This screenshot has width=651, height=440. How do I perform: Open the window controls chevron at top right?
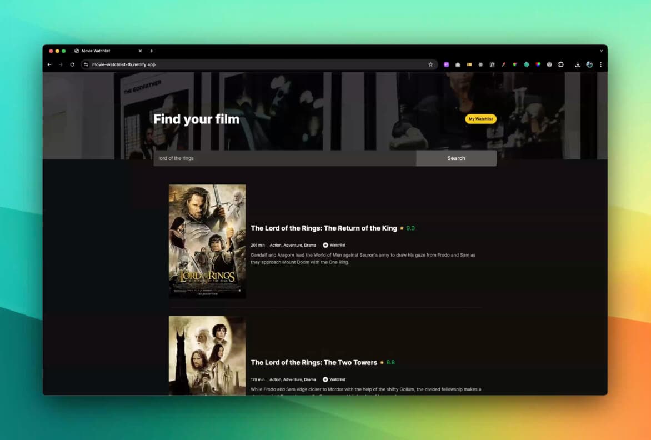600,51
